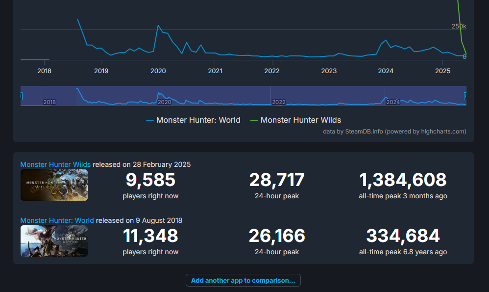The image size is (489, 292).
Task: Click the left handle of the chart navigator
Action: pyautogui.click(x=21, y=96)
